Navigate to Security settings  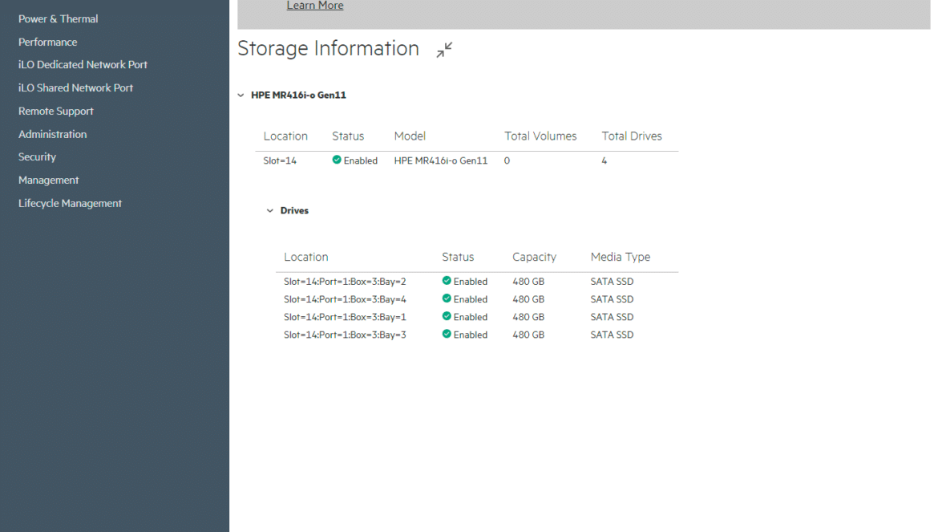tap(37, 156)
